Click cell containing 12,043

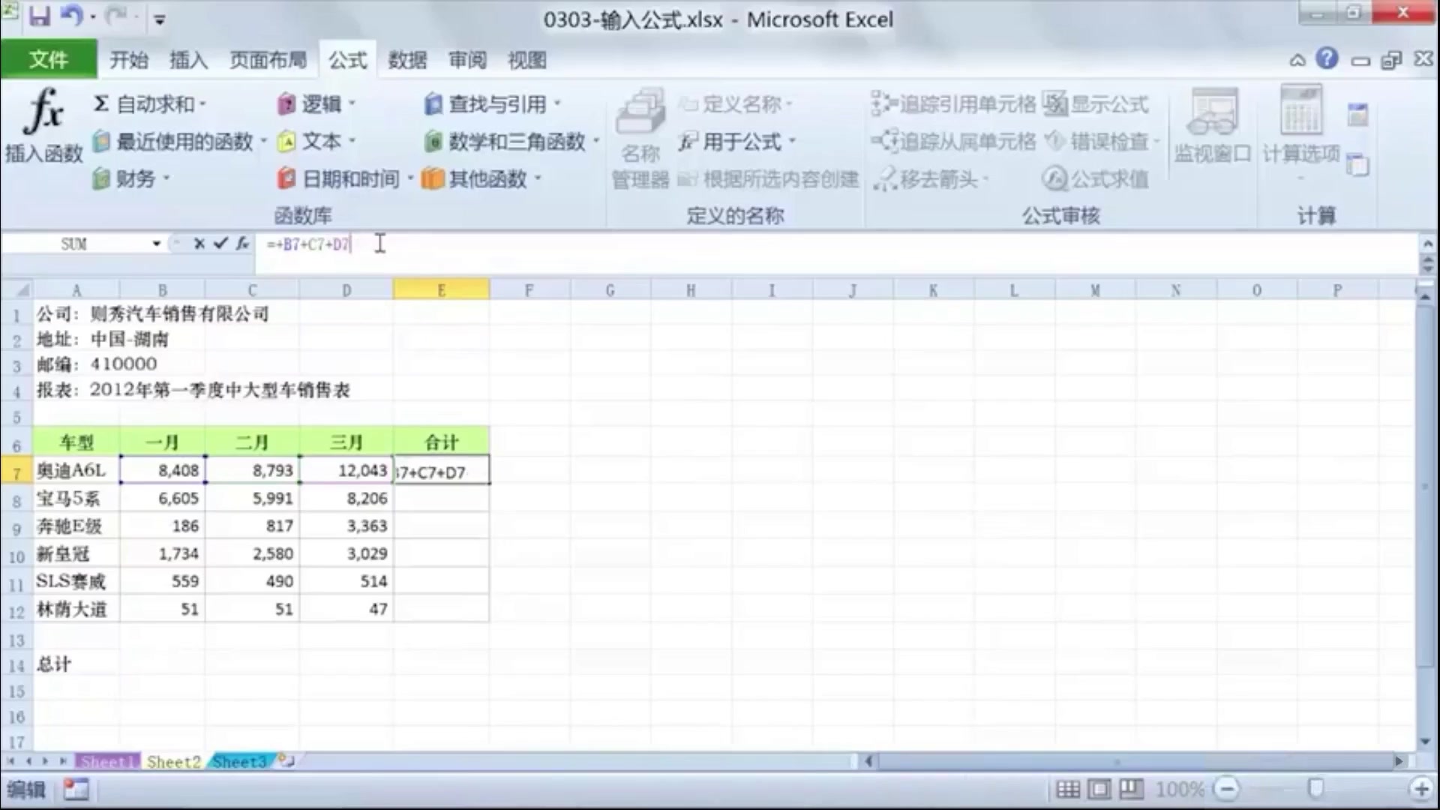[346, 470]
